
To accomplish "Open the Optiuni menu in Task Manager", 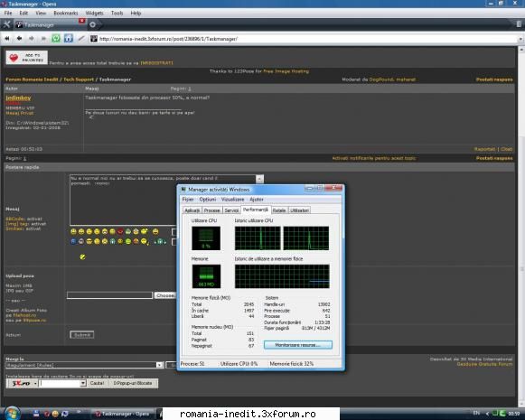I will tap(208, 199).
